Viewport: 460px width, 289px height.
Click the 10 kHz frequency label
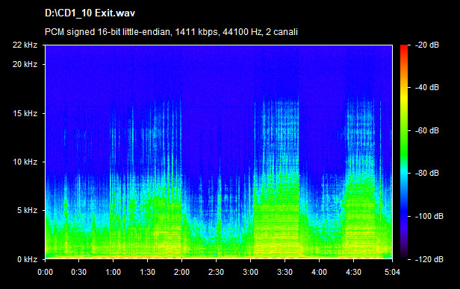[x=25, y=162]
